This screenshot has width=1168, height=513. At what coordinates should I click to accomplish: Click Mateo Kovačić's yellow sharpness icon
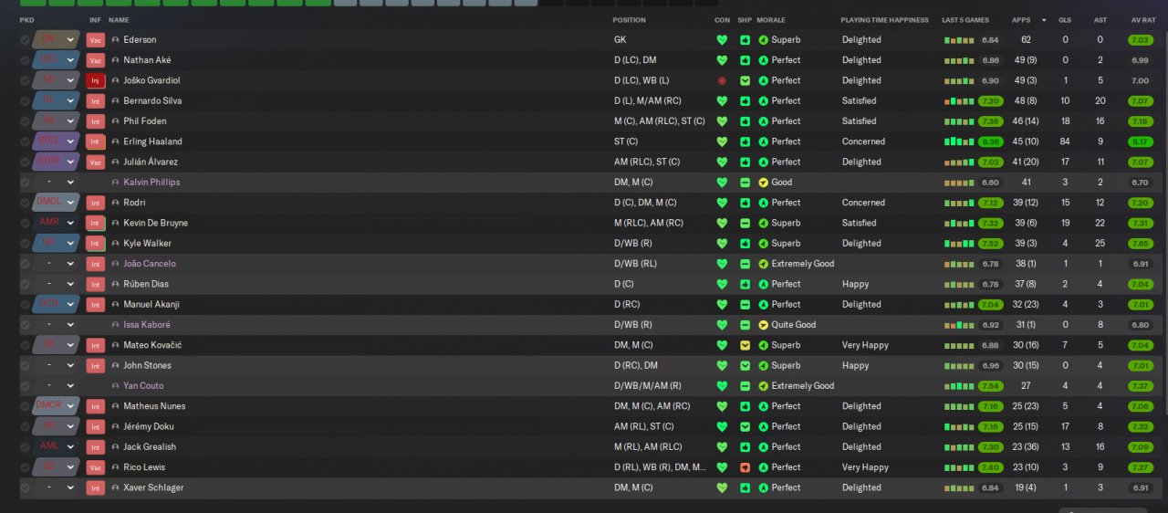(x=745, y=345)
